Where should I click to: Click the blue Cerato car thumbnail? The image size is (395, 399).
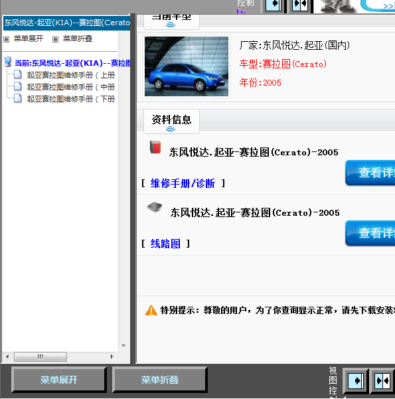187,66
